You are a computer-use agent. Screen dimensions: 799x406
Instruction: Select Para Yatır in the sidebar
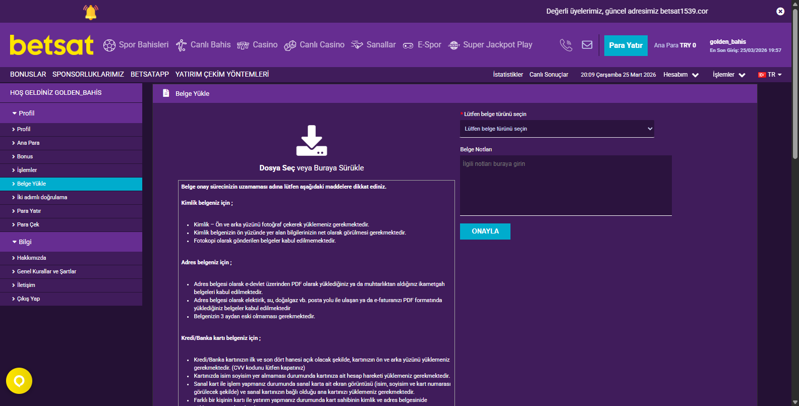71,211
